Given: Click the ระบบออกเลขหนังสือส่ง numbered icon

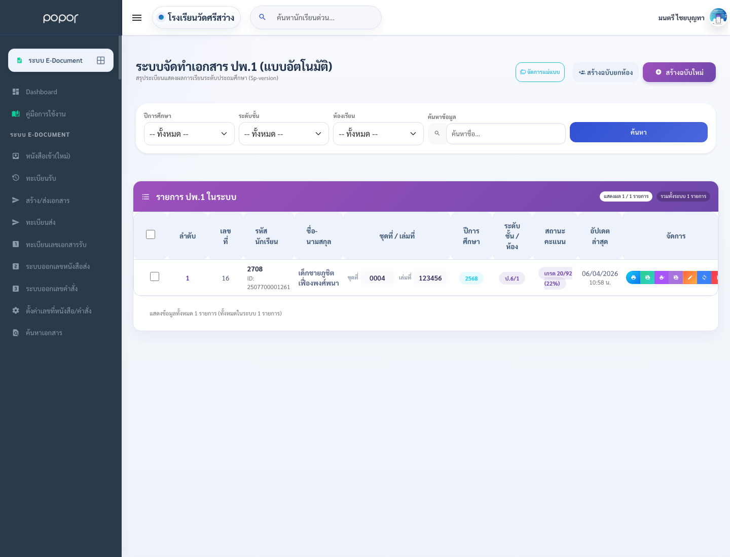Looking at the screenshot, I should 16,266.
